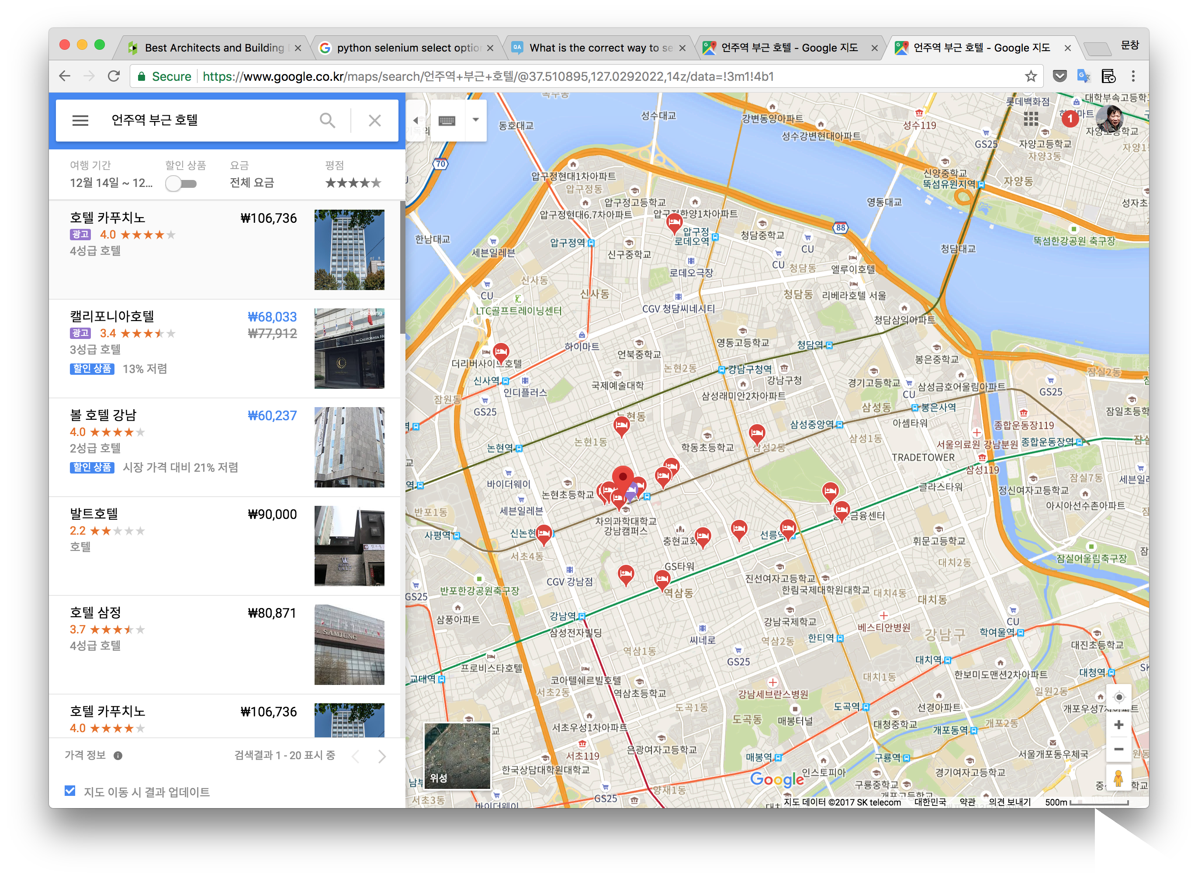Click the ₩60,237 price for 볼 호텔 강남
The height and width of the screenshot is (878, 1198).
tap(273, 415)
